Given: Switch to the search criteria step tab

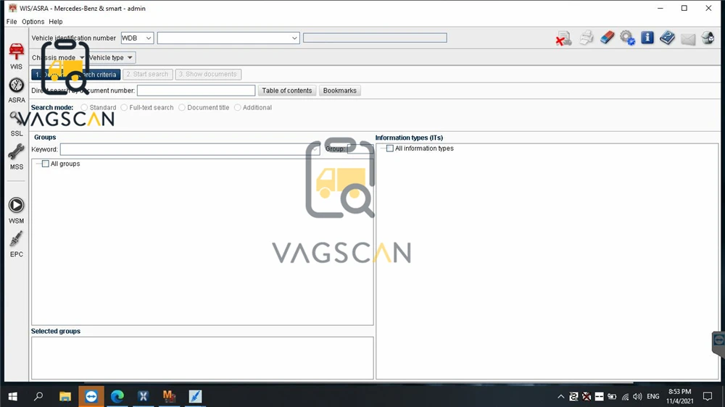Looking at the screenshot, I should (76, 75).
